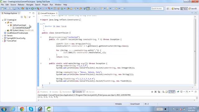Image resolution: width=199 pixels, height=112 pixels.
Task: Click the Windows Start button
Action: coord(4,109)
